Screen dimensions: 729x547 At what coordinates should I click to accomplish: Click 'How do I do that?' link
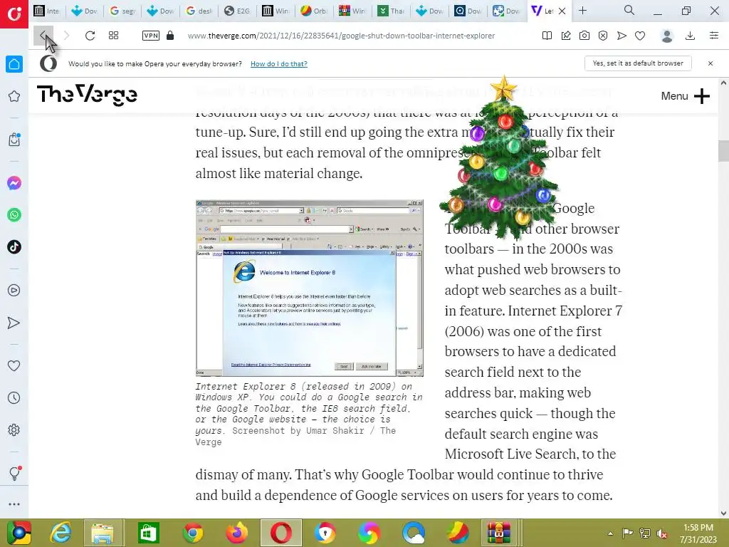coord(279,63)
